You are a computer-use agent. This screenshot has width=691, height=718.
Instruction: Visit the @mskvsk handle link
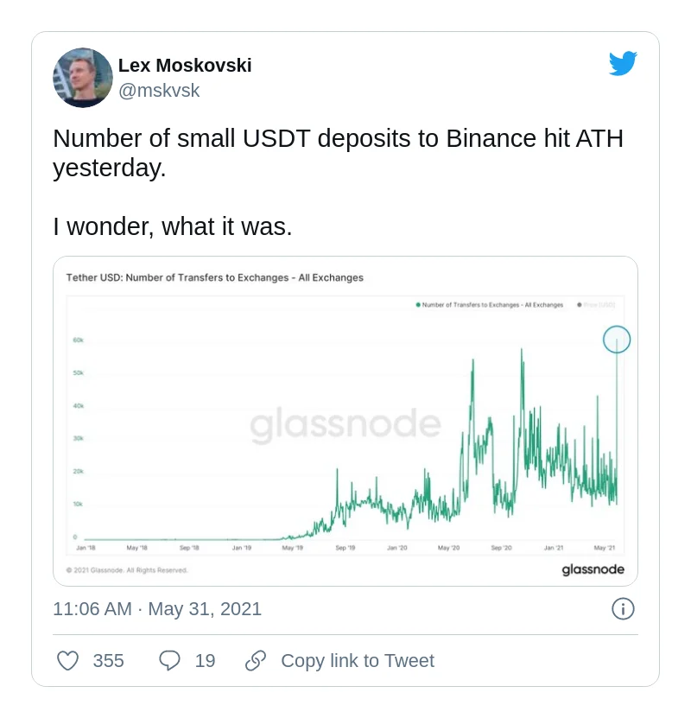point(159,91)
